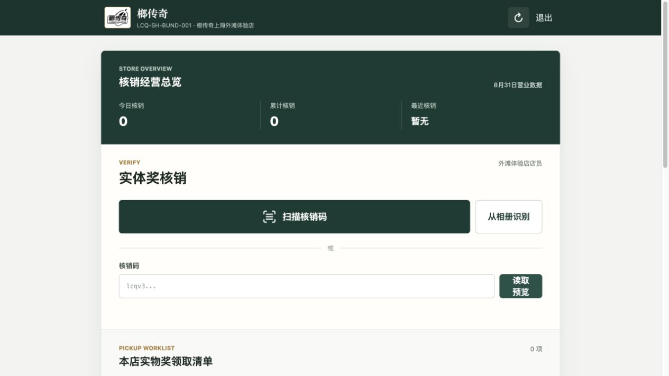The height and width of the screenshot is (376, 669).
Task: Click the VERIFY section label
Action: [130, 163]
